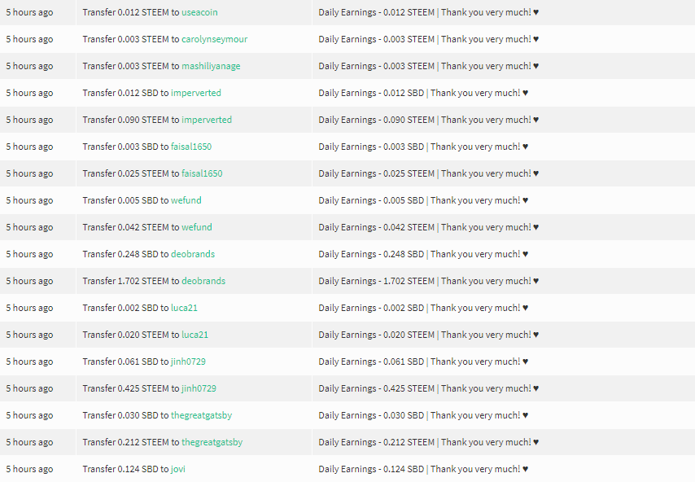Select 'Transfer 0.248 SBD to' text

[125, 254]
